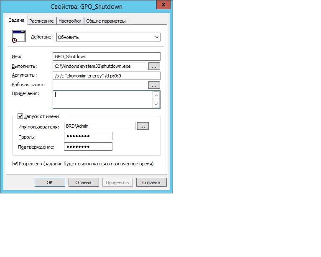Uncheck the Разрешено task enabled checkbox
321x257 pixels.
coord(15,164)
